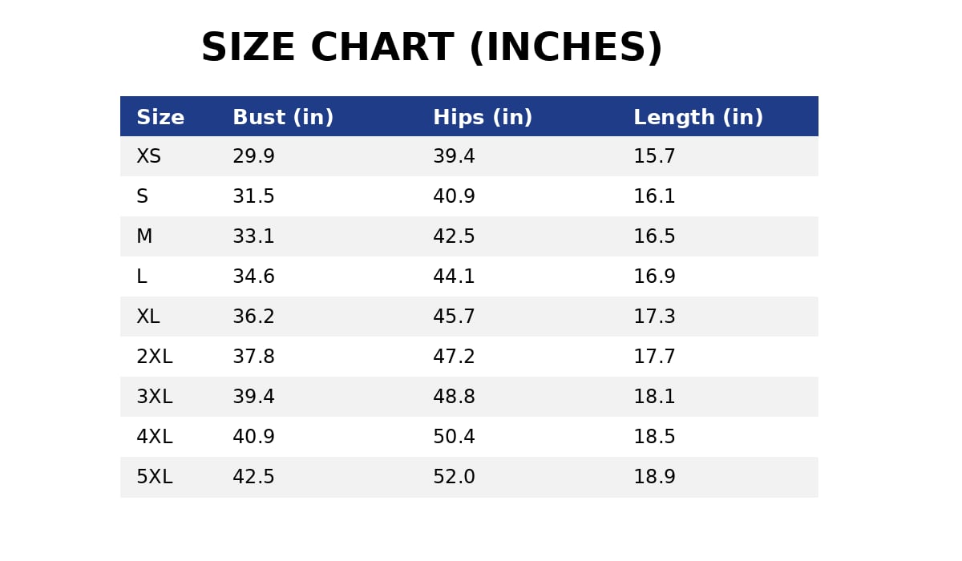The height and width of the screenshot is (561, 962).
Task: Select the Bust (in) column header
Action: [x=283, y=118]
